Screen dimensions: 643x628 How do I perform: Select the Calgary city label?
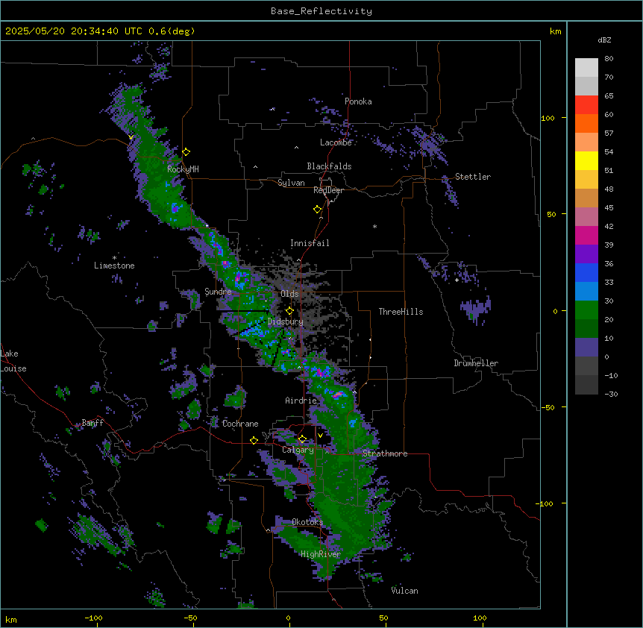click(298, 450)
